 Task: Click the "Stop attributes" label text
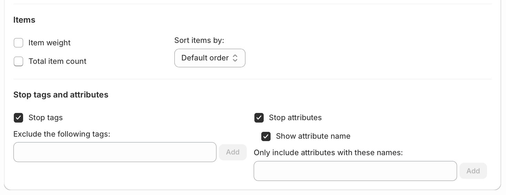coord(295,118)
